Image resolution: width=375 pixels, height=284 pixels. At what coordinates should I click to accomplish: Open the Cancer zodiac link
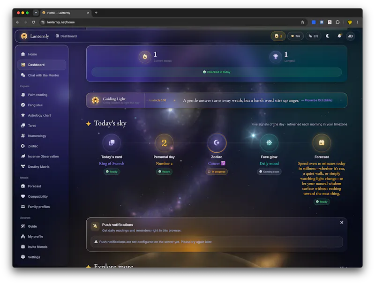[x=217, y=164]
